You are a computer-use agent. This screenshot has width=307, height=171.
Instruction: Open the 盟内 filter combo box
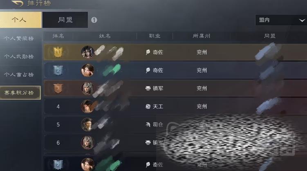tap(281, 20)
